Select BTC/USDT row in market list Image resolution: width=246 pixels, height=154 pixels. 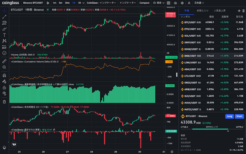click(x=212, y=22)
